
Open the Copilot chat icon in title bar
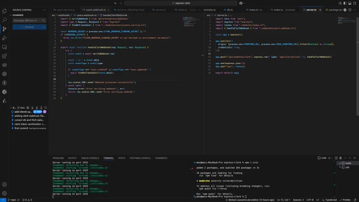[241, 3]
